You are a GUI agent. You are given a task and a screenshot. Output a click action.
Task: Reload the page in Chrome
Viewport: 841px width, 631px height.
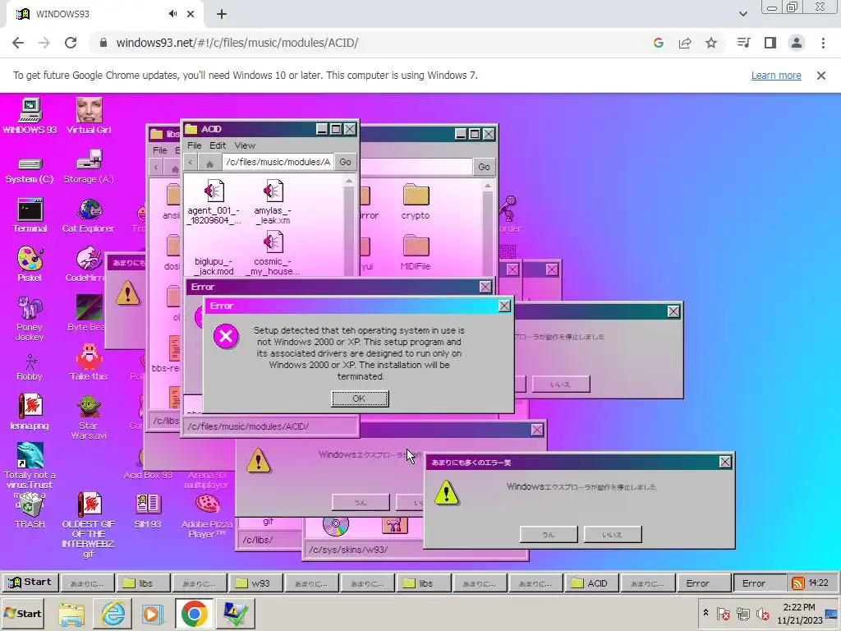pyautogui.click(x=71, y=43)
